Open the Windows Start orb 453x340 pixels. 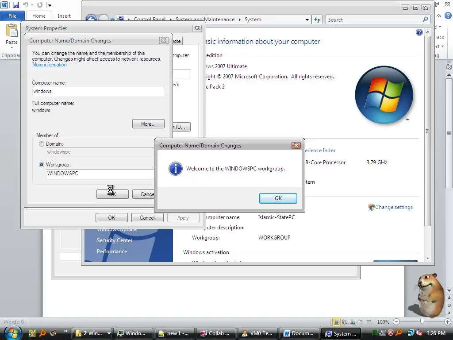coord(13,333)
